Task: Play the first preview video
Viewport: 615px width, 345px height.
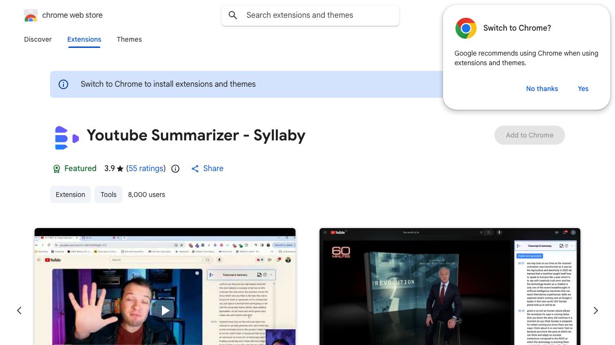Action: [165, 310]
